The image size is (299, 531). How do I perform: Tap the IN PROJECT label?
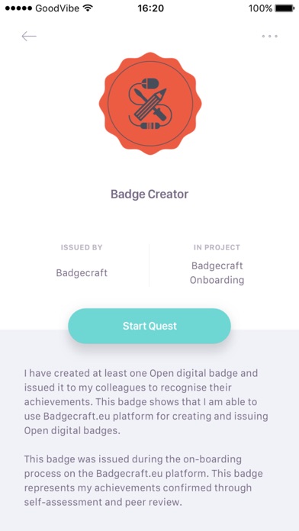pyautogui.click(x=217, y=247)
